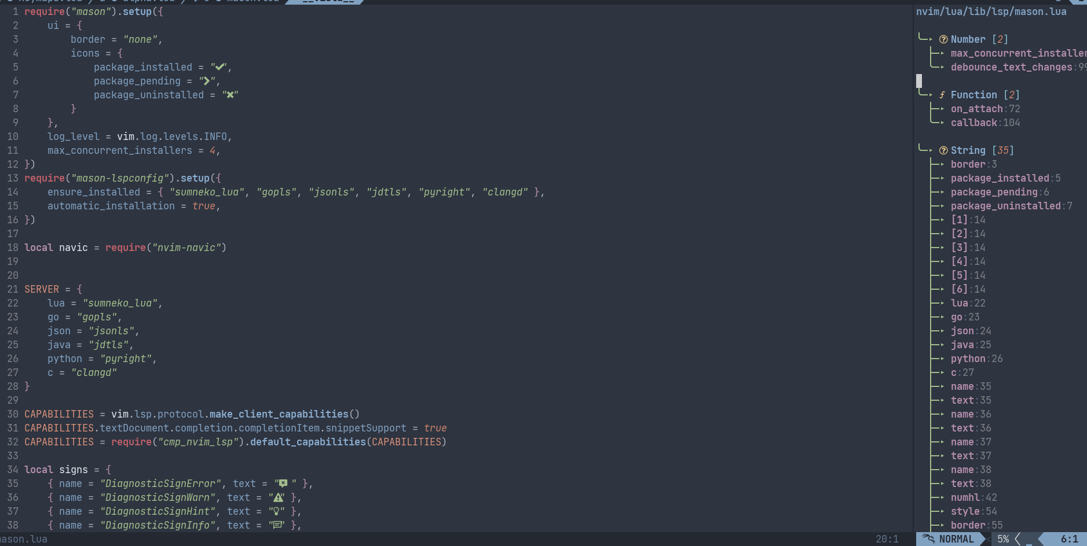Click the String category icon in Vista sidebar
This screenshot has width=1087, height=546.
(x=943, y=150)
